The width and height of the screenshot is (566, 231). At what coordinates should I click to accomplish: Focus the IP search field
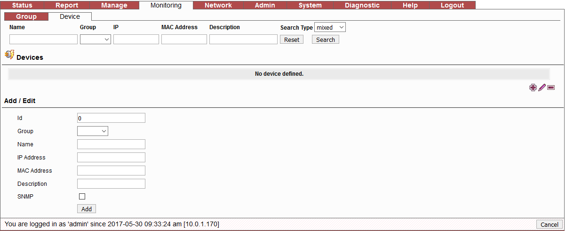click(x=136, y=40)
